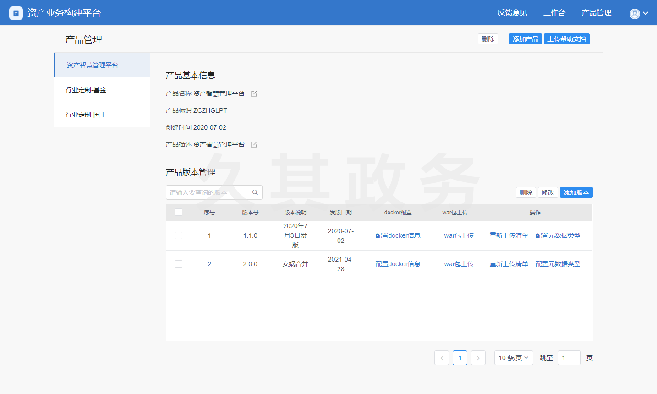Screen dimensions: 657x394
Task: Select 行业定制-基金 in the sidebar
Action: point(86,90)
